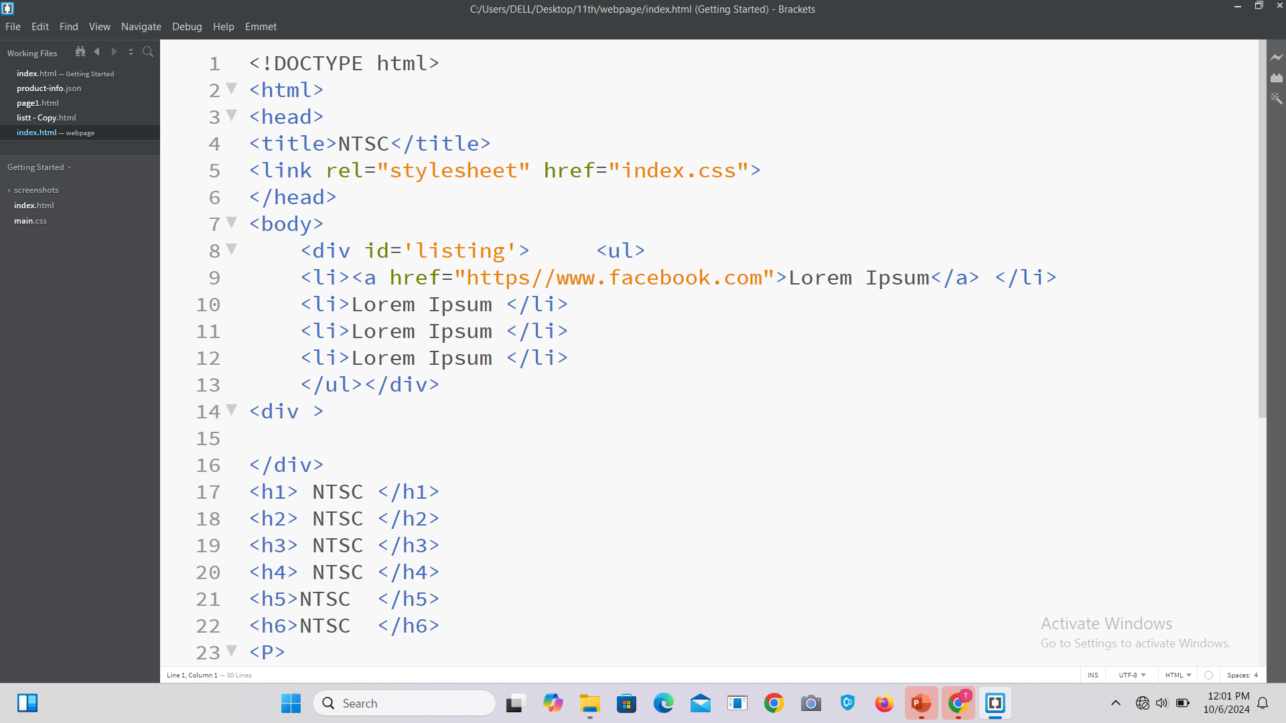Screen dimensions: 1286x723
Task: Click the Working Files header
Action: (x=32, y=54)
